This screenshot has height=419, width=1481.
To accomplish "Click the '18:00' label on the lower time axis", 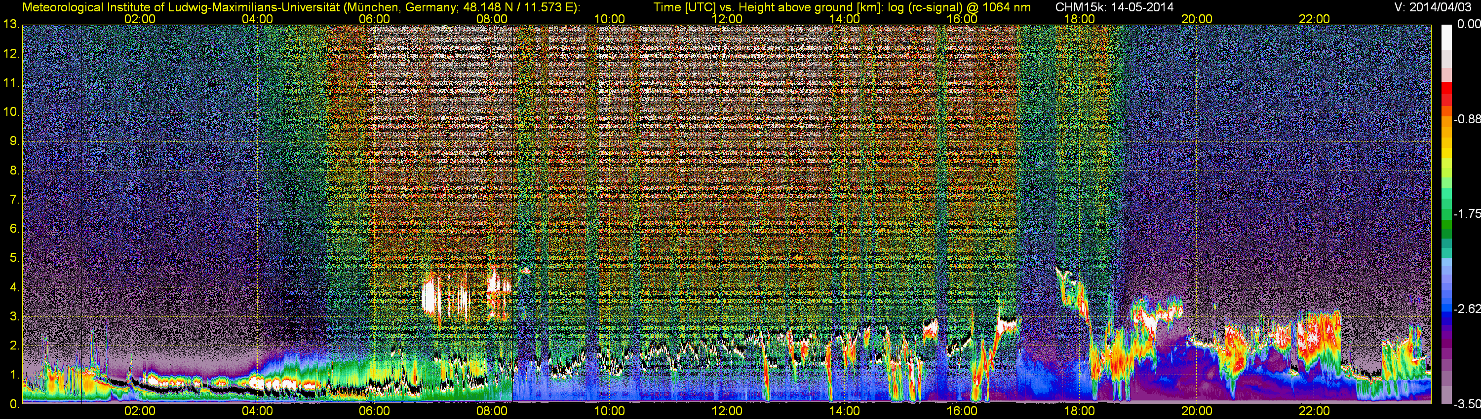I will pyautogui.click(x=1079, y=411).
